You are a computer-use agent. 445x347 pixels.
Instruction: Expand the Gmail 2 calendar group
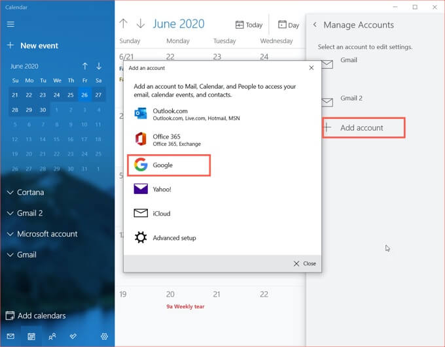25,213
